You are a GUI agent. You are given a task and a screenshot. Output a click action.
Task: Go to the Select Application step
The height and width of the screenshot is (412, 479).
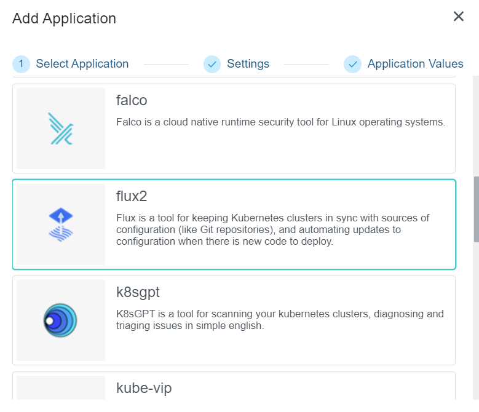tap(82, 64)
